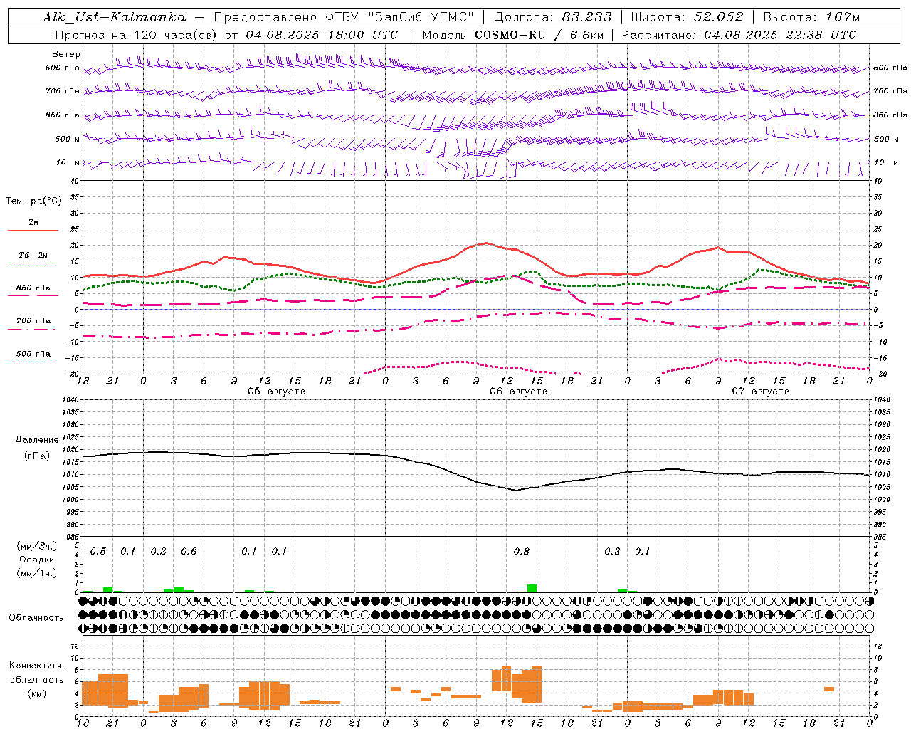Select the 'Широта: 52.052' header value
Screen dimensions: 911x729
point(688,17)
